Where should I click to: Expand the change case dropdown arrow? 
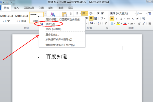(134, 23)
